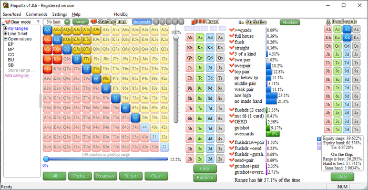The height and width of the screenshot is (190, 368).
Task: Mark 2h as a dead card
Action: pyautogui.click(x=328, y=130)
